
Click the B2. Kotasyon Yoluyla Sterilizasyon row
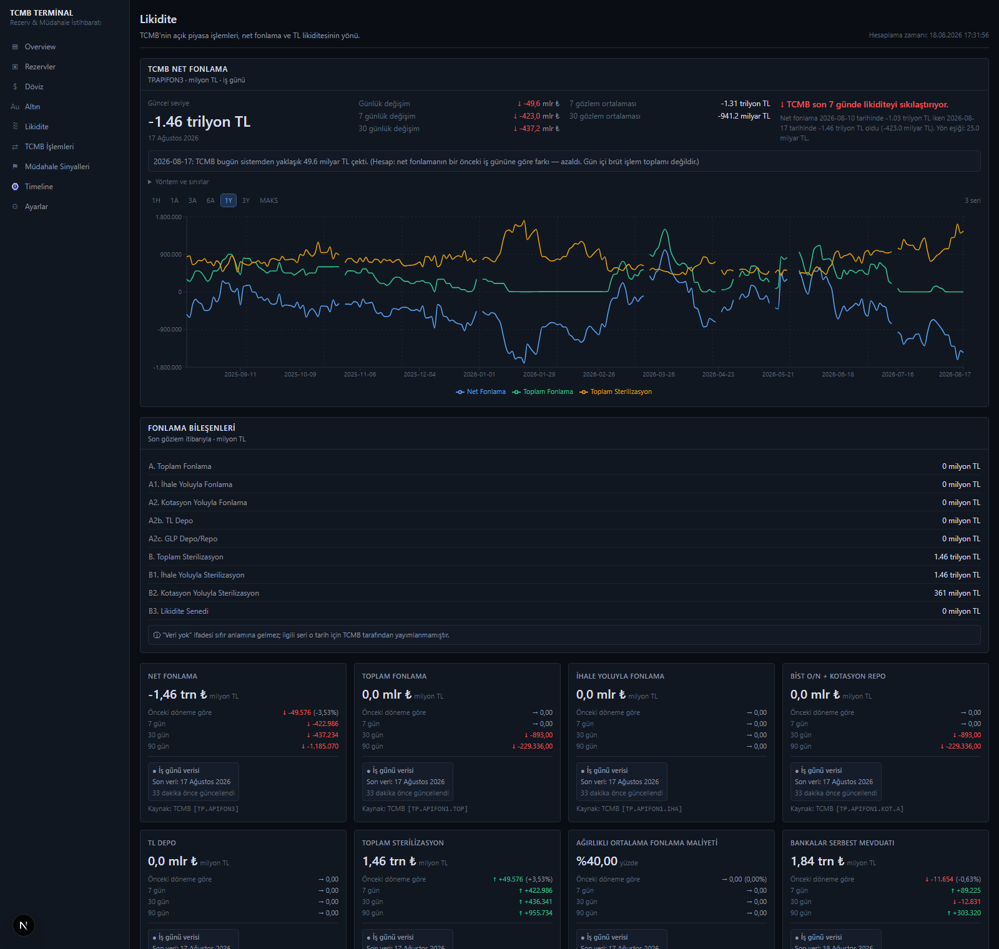pos(564,593)
